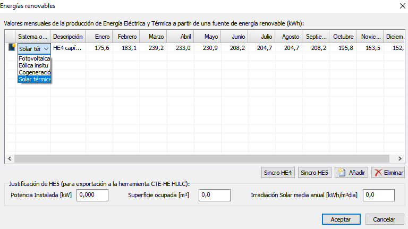Select the Descripción cell HE4 capí…
Screen dimensions: 408x229
coord(68,48)
